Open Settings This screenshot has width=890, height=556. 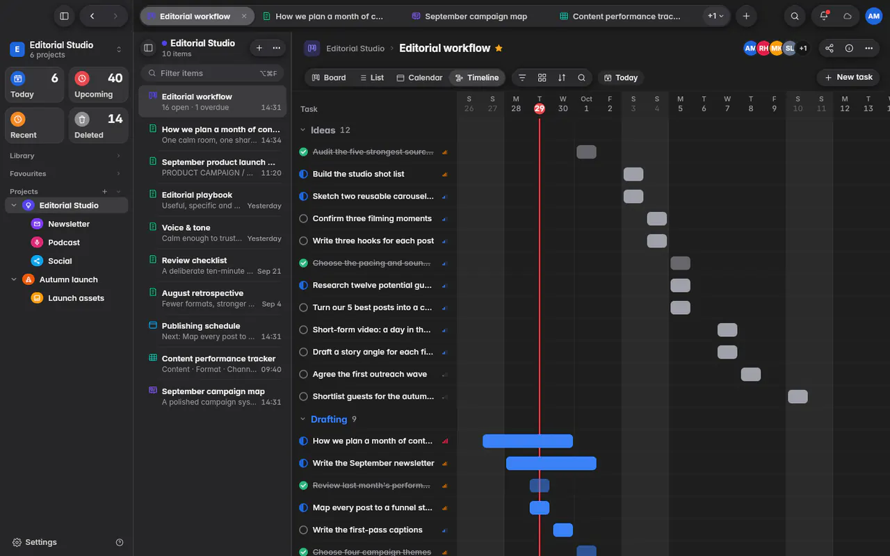pos(35,542)
